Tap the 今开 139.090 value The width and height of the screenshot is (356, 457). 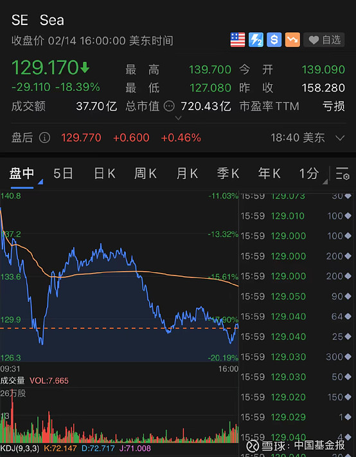click(323, 70)
